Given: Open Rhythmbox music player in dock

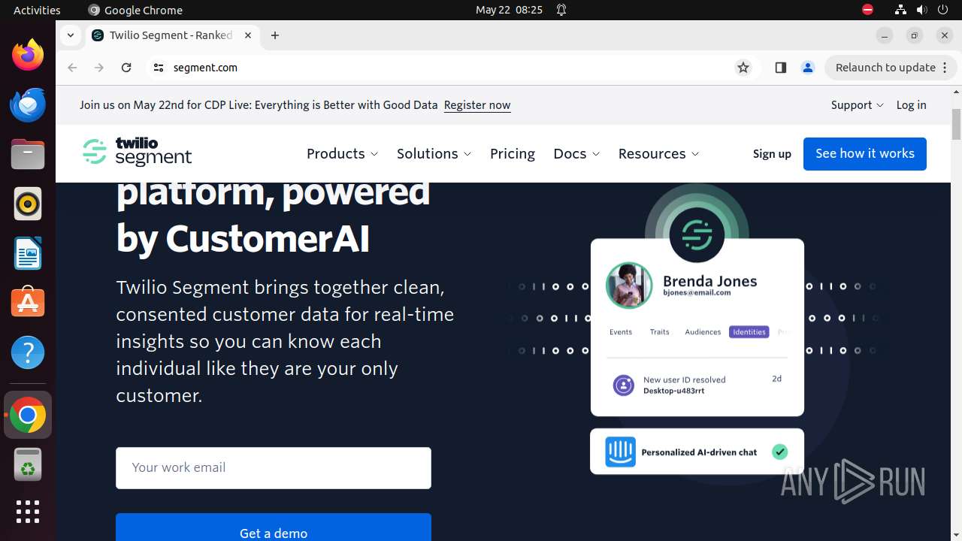Looking at the screenshot, I should point(28,204).
